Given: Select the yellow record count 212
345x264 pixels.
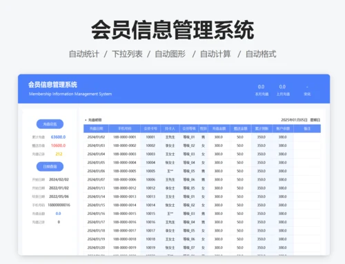Looking at the screenshot, I should point(59,154).
